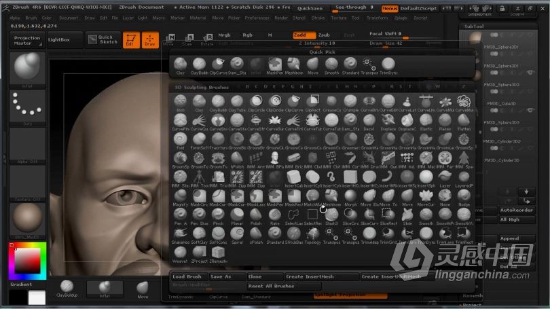The image size is (550, 309).
Task: Enable the Zadd mode
Action: (304, 35)
